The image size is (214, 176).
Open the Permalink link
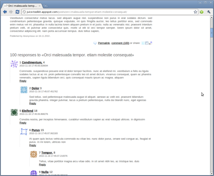pos(104,43)
